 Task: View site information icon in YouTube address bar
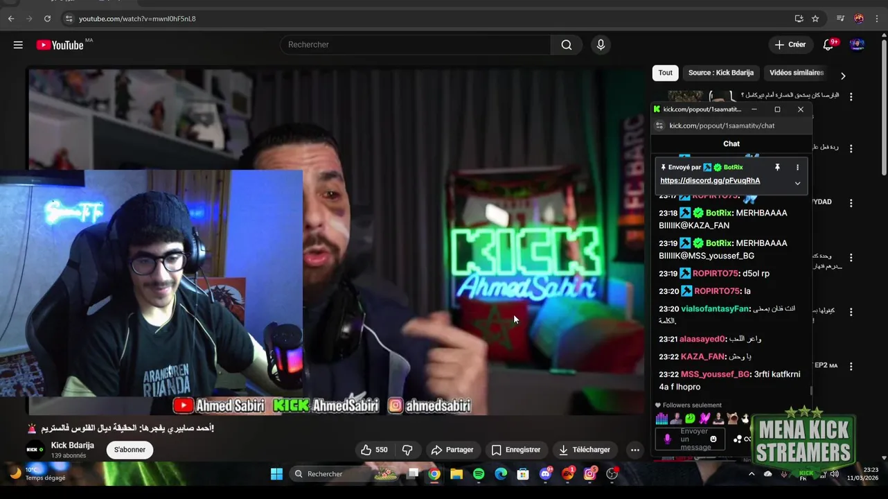tap(68, 19)
